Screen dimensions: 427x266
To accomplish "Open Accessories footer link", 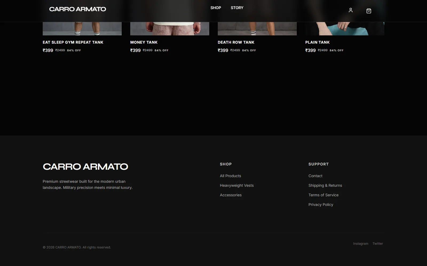I will 231,195.
